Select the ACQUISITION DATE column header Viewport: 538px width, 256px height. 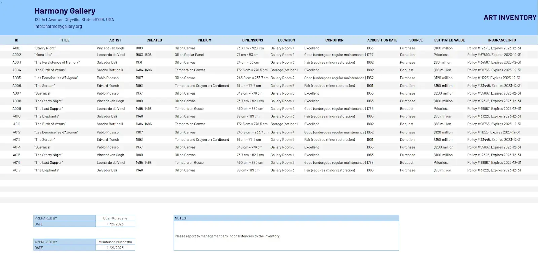pyautogui.click(x=382, y=40)
